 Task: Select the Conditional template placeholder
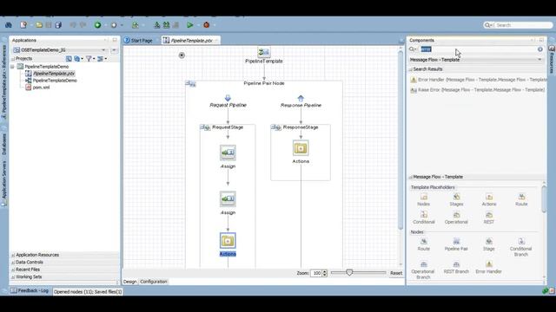(424, 218)
